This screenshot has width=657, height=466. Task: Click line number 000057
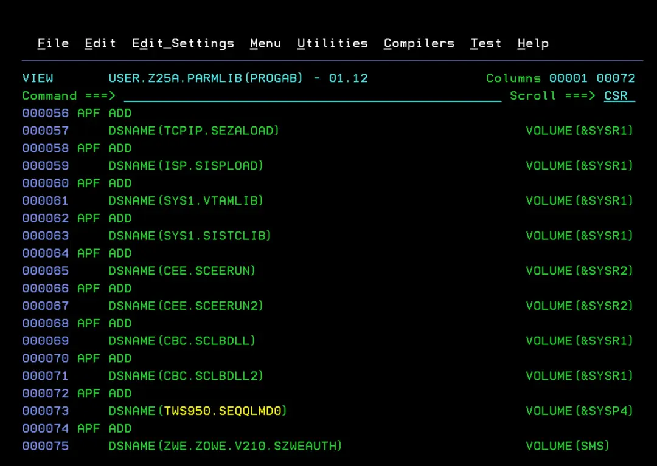[x=45, y=131]
